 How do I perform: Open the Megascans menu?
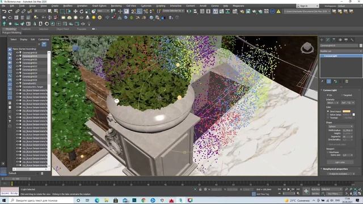[238, 6]
